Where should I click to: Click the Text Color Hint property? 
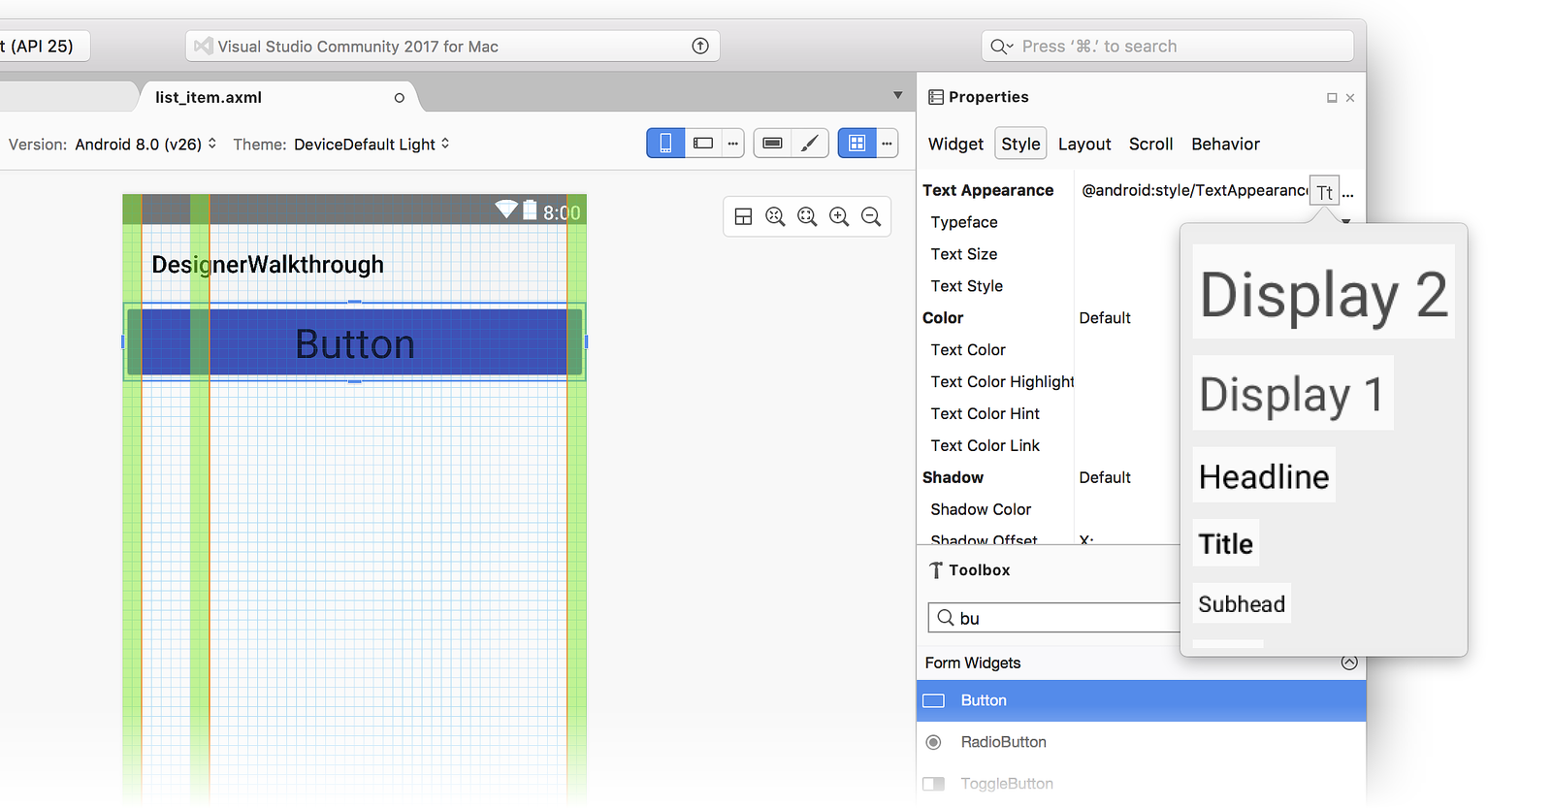985,413
